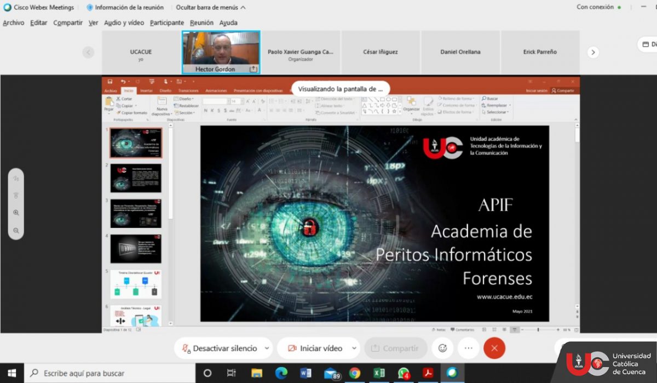This screenshot has height=383, width=657.
Task: Open Webex Archivo menu
Action: [x=13, y=22]
